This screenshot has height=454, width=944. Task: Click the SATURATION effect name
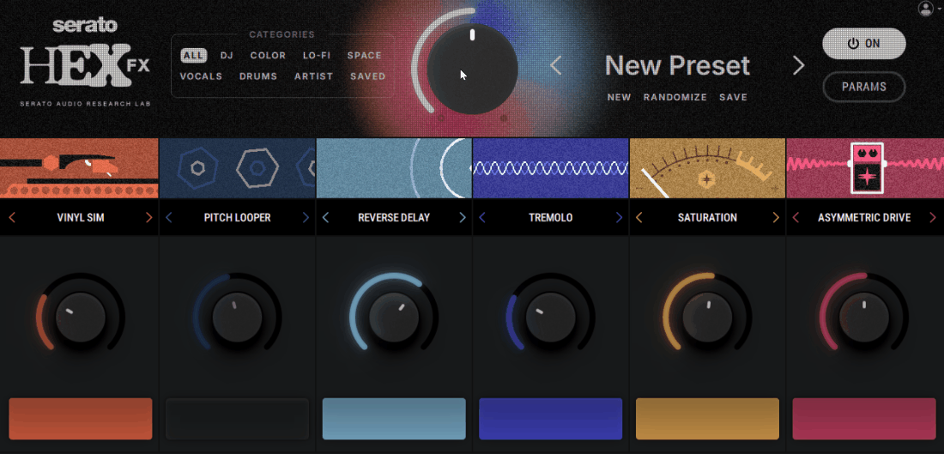point(707,217)
